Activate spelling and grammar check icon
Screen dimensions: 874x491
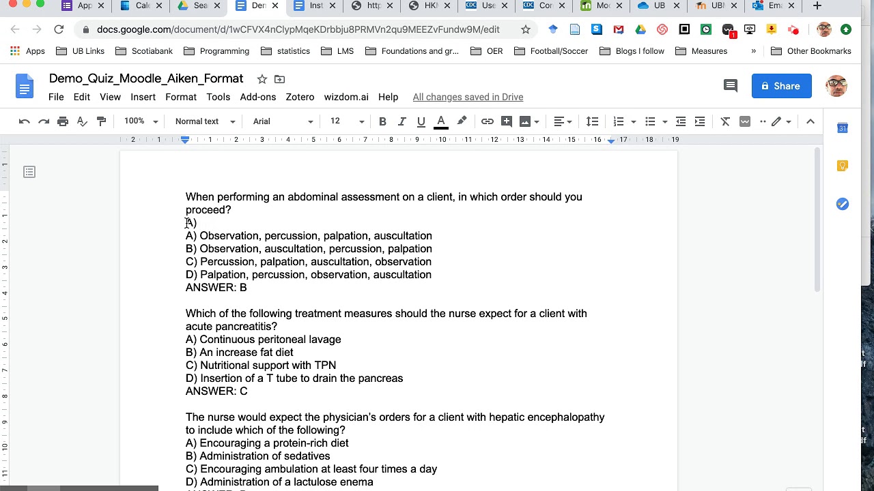click(x=82, y=121)
